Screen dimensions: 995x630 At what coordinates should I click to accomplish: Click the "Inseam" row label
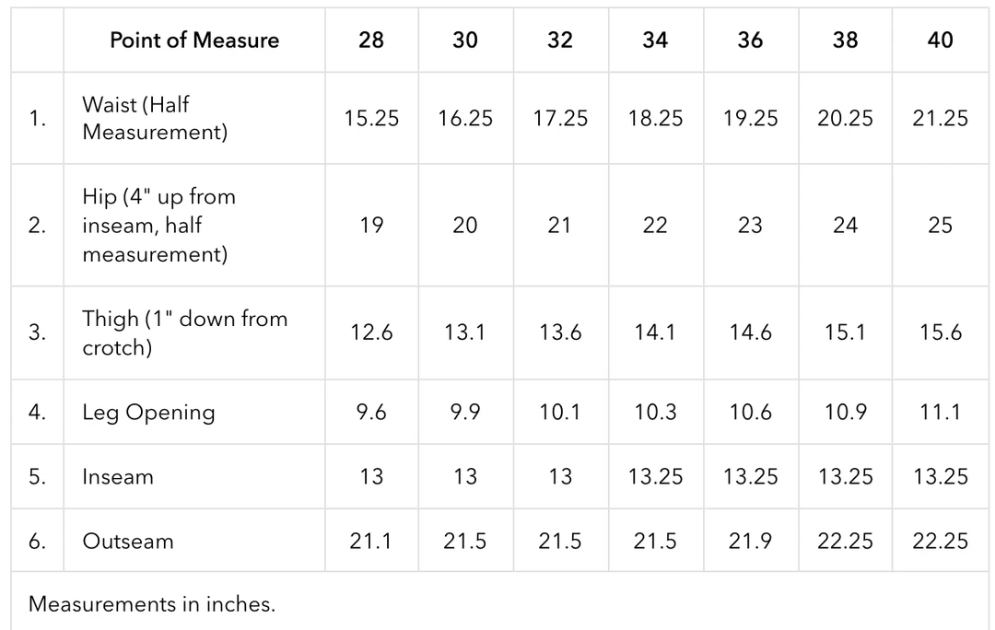pyautogui.click(x=118, y=476)
